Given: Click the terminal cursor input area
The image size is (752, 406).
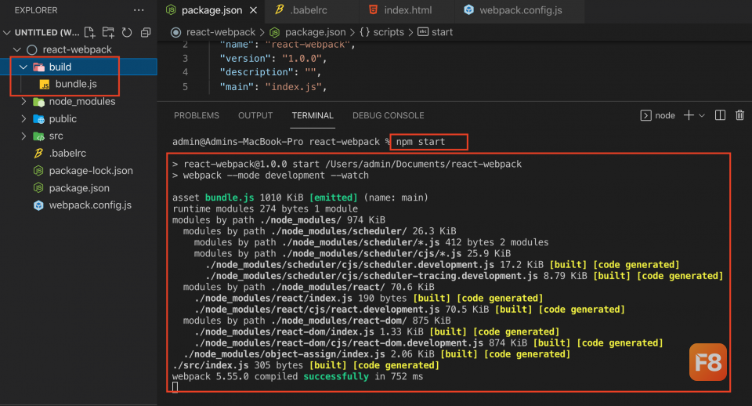Looking at the screenshot, I should pos(175,387).
